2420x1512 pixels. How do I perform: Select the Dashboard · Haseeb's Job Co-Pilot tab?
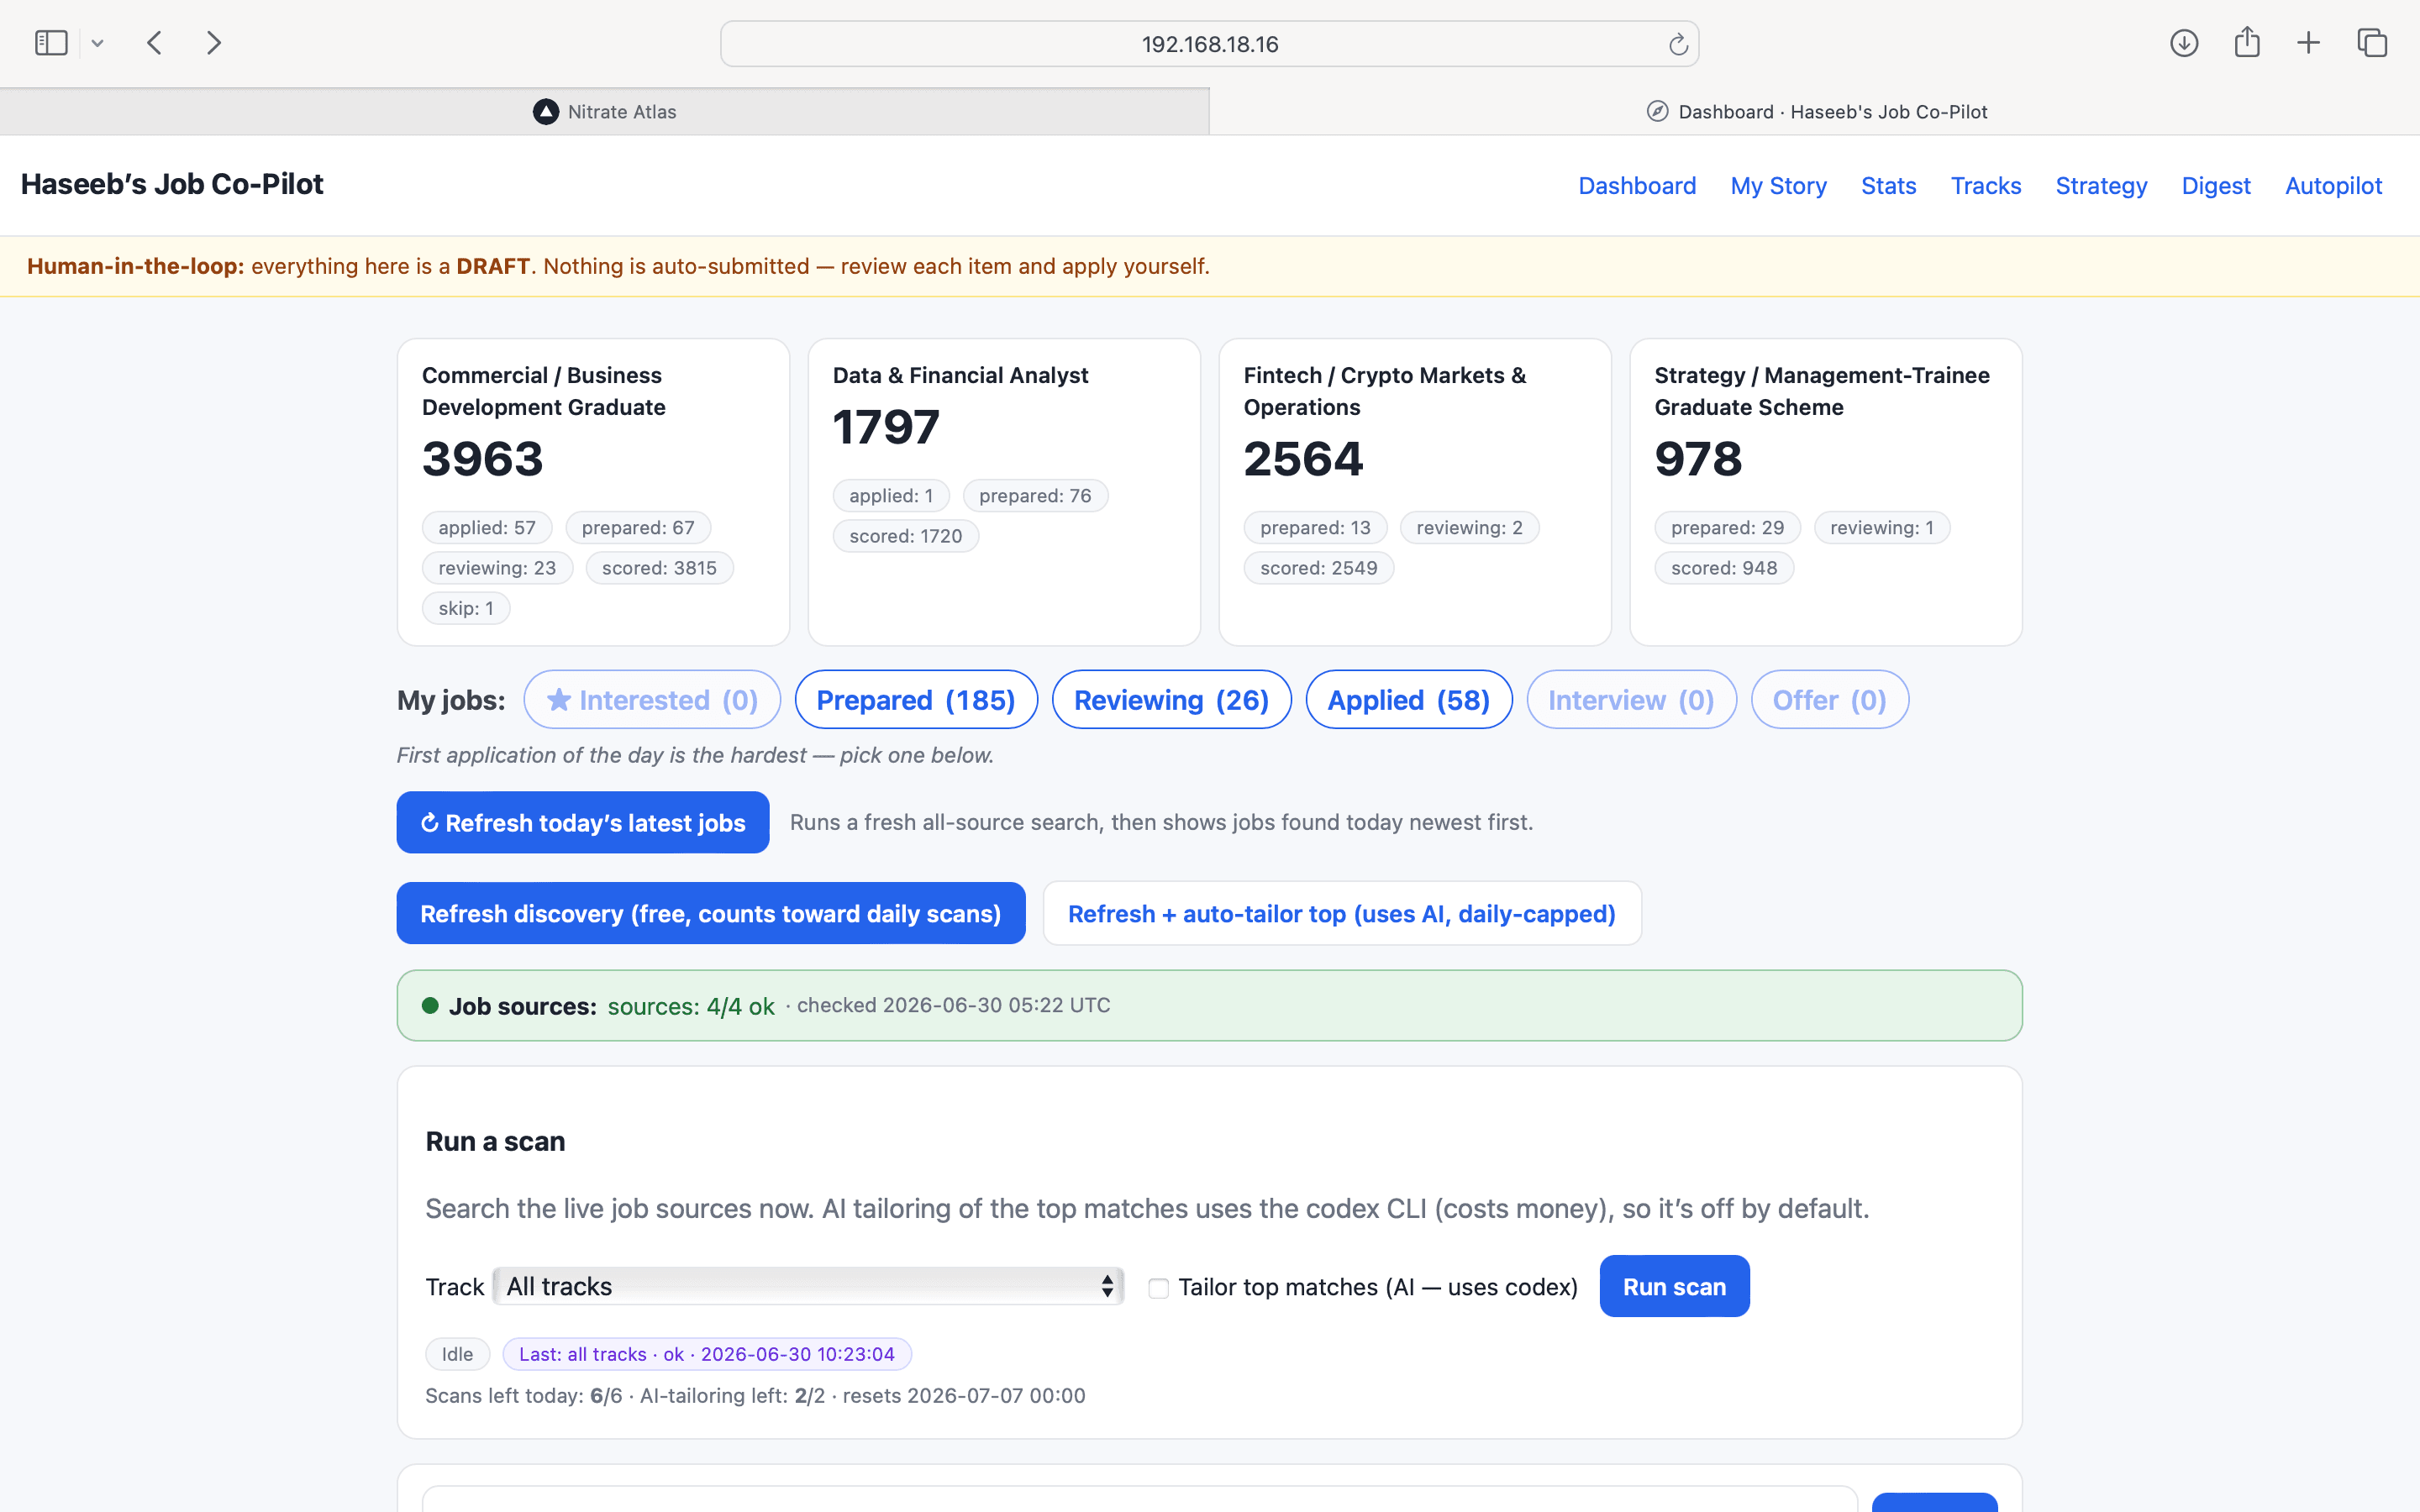1815,112
